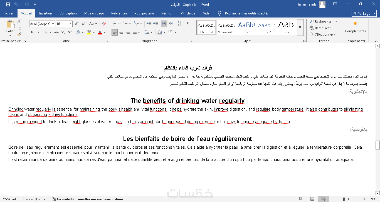Toggle show paragraph marks (¶)
The height and width of the screenshot is (202, 380).
click(188, 24)
